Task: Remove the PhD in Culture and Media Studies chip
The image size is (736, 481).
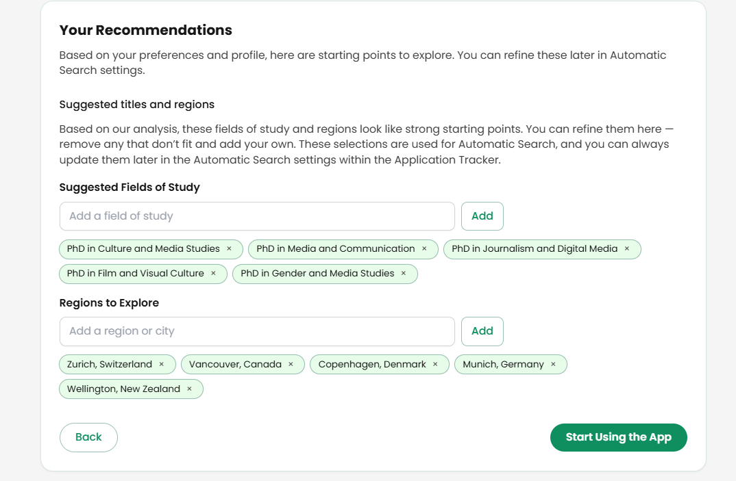Action: (230, 249)
